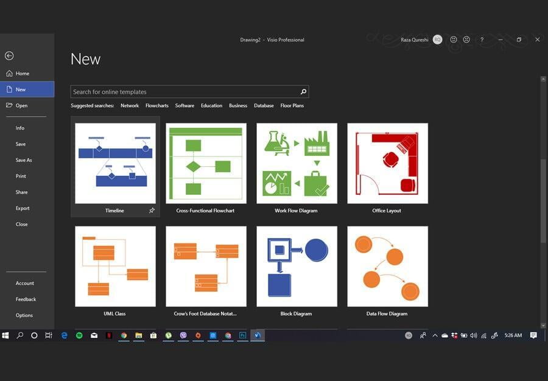Click the scrollbar's up arrow
The height and width of the screenshot is (381, 548).
tap(543, 79)
